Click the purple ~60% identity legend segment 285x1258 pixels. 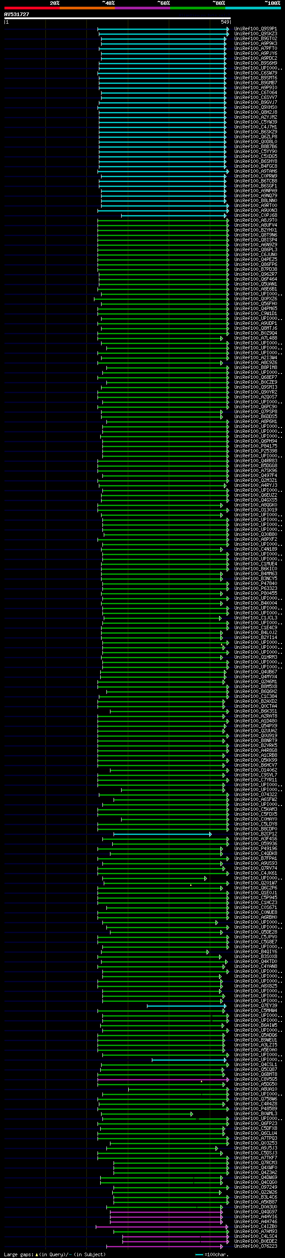pos(142,8)
